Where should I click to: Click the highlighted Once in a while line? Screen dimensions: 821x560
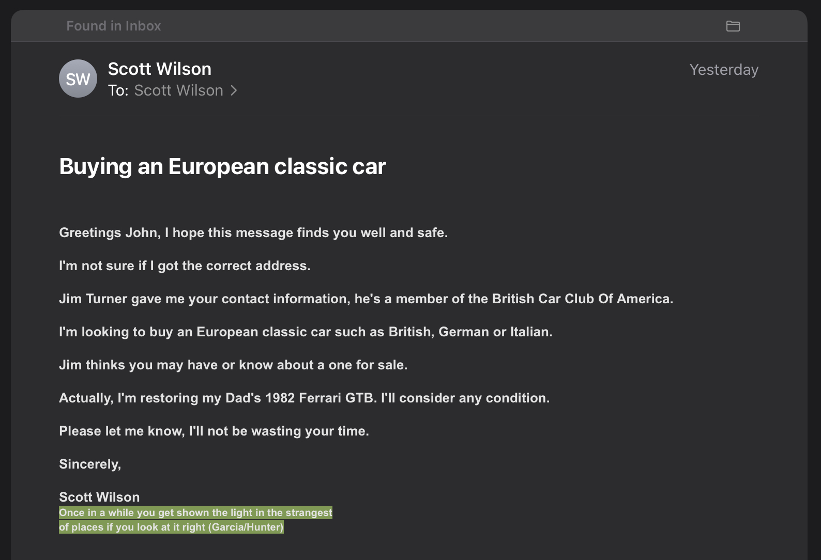[195, 512]
